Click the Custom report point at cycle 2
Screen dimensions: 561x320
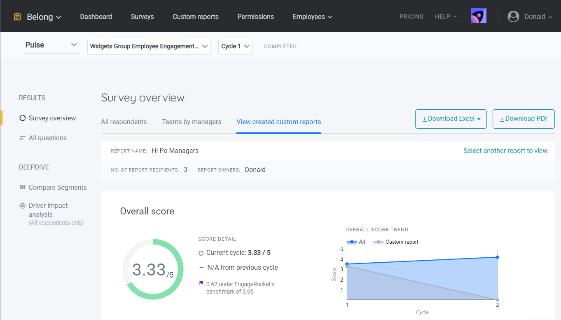pyautogui.click(x=498, y=300)
